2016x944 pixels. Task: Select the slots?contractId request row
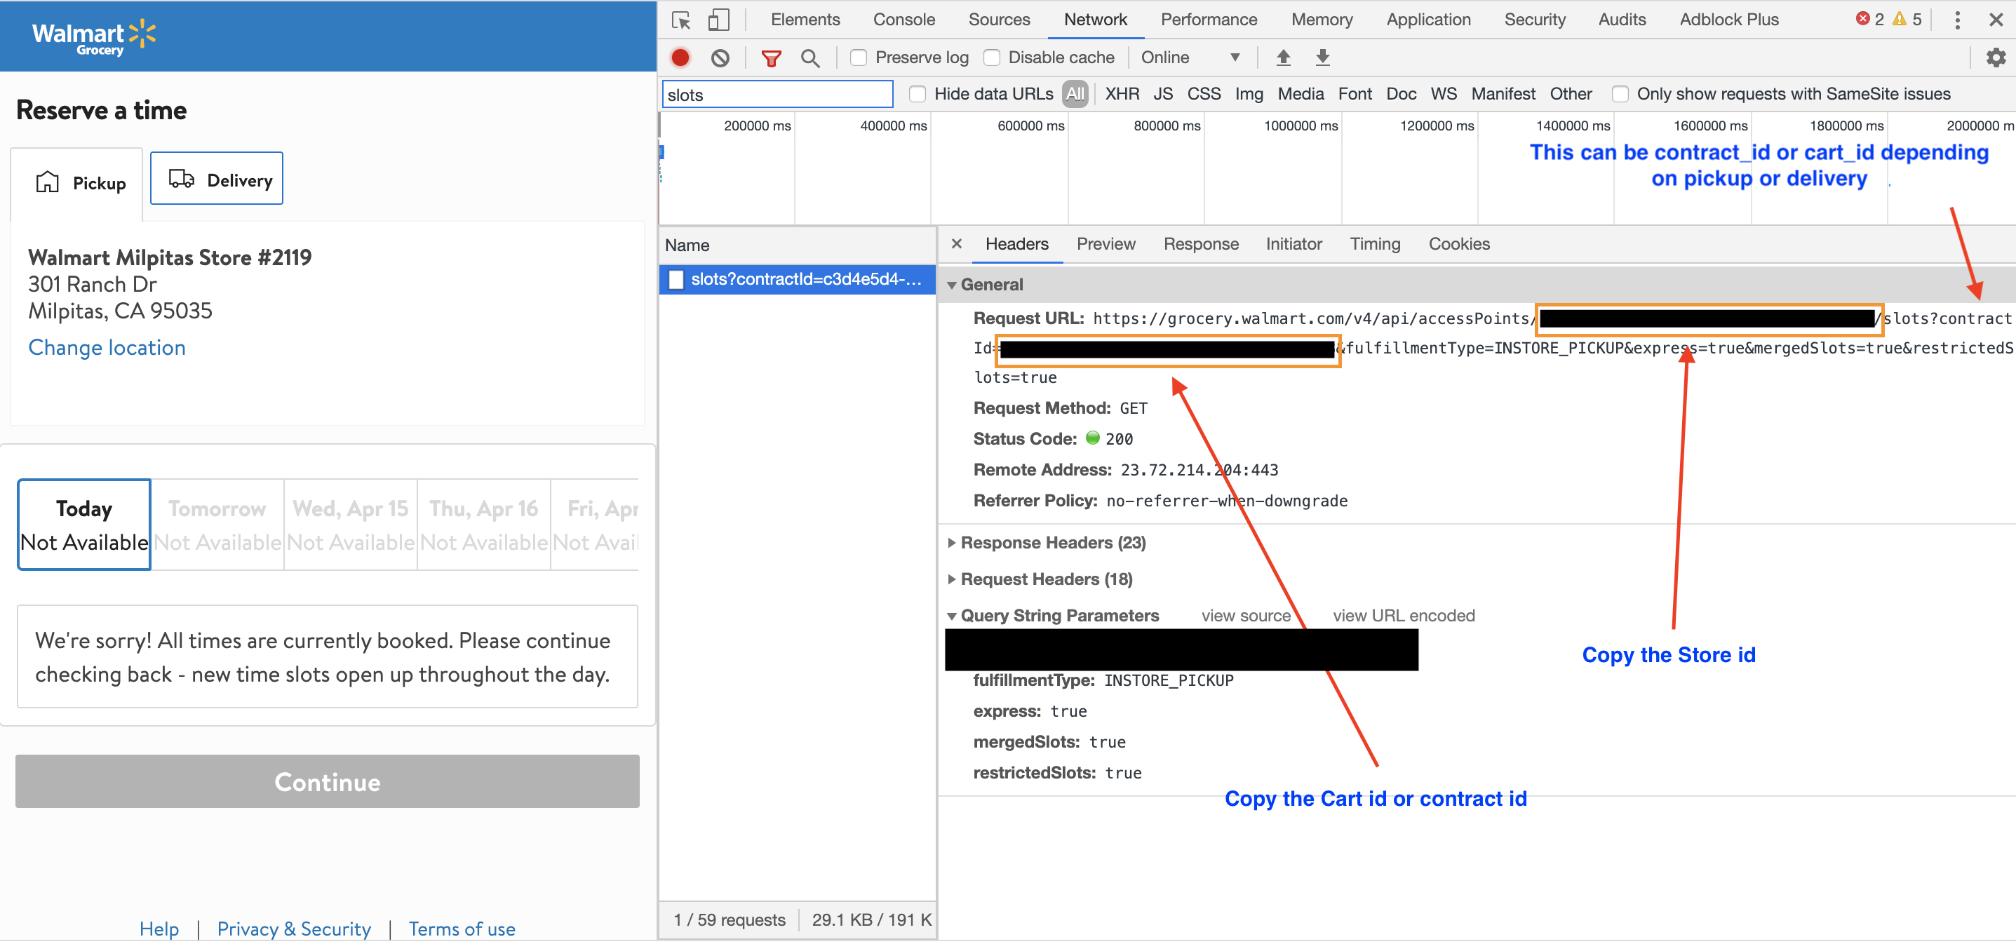(797, 279)
